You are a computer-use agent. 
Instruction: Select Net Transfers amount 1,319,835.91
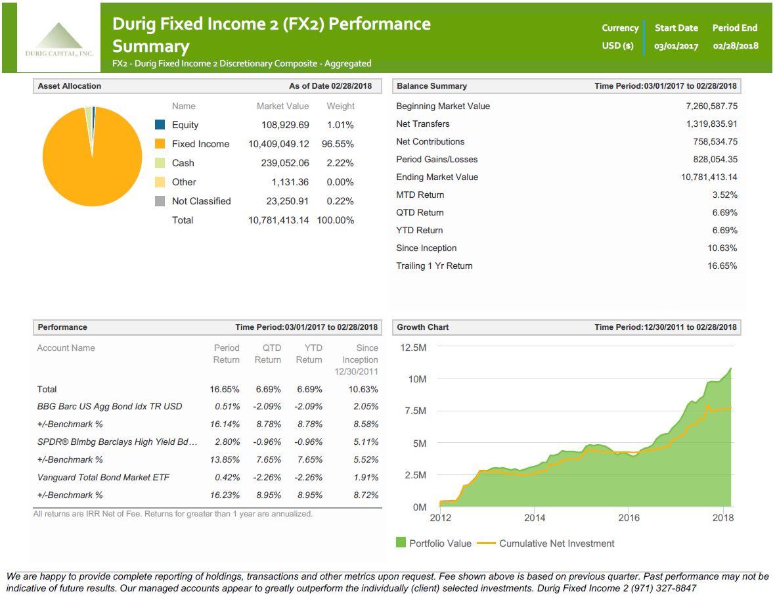point(712,124)
